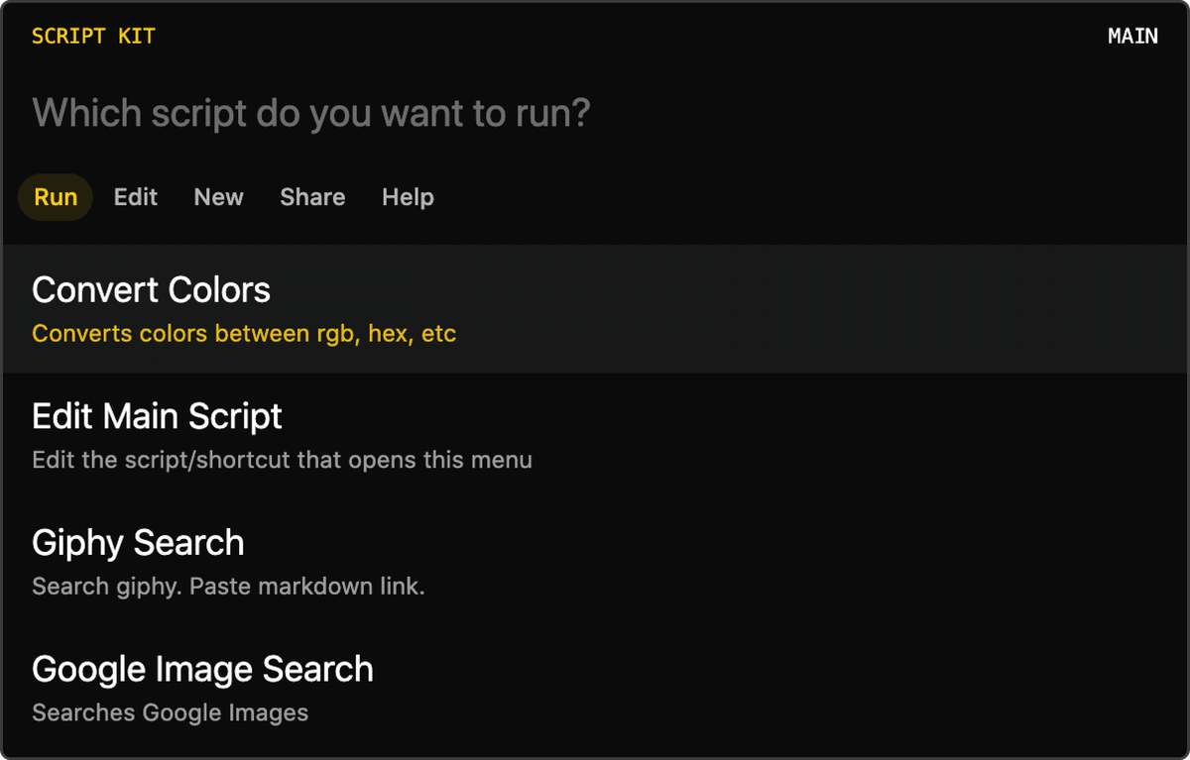Open the Help tab

tap(408, 197)
